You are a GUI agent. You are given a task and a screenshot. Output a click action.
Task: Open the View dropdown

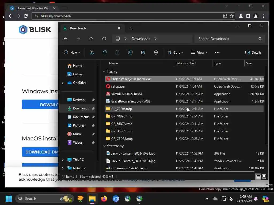199,53
